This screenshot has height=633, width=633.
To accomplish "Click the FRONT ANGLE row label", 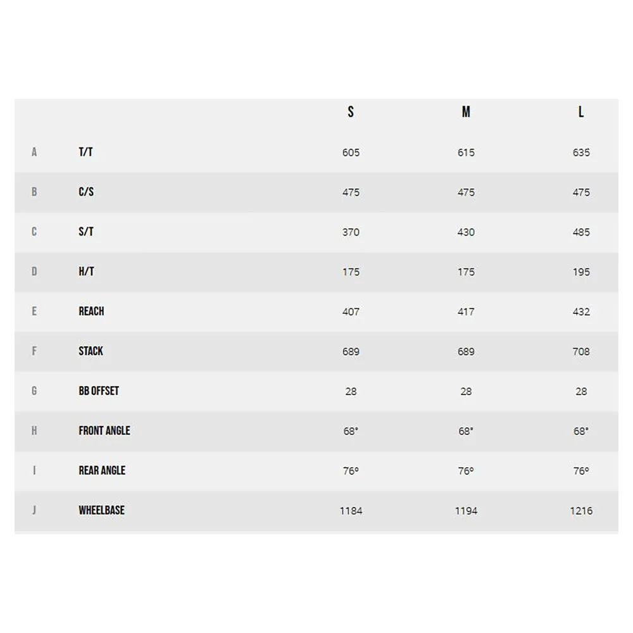I will pos(104,430).
